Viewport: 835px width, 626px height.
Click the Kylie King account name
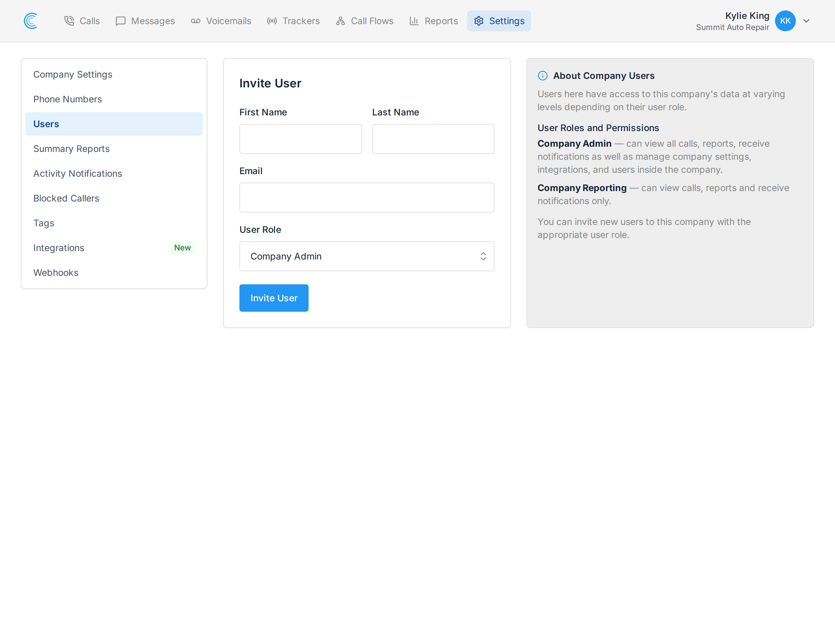tap(747, 15)
